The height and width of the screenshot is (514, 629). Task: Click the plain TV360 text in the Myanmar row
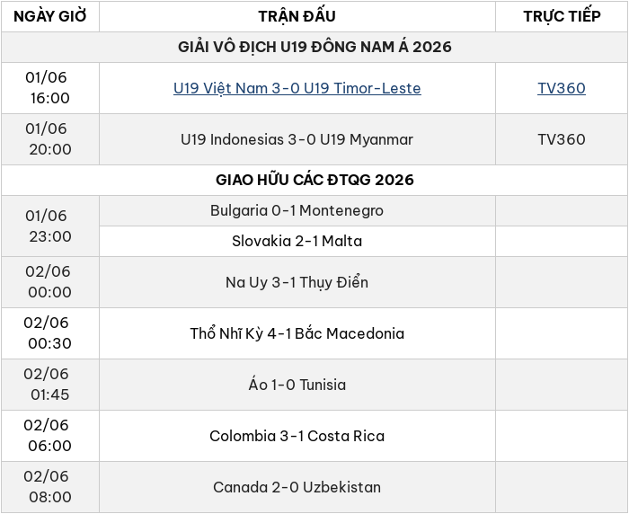tap(562, 139)
